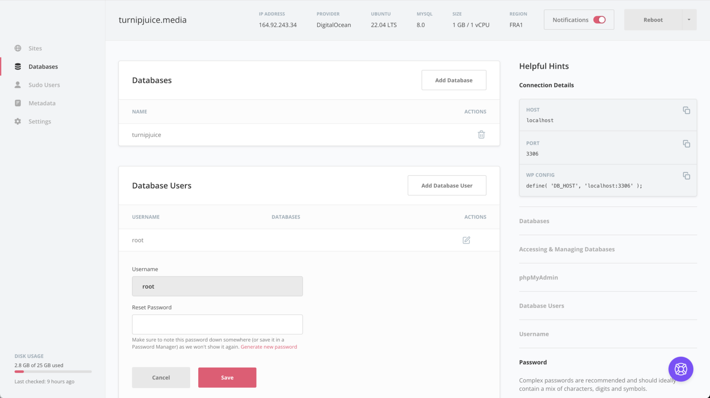Save the root user changes

pyautogui.click(x=227, y=377)
